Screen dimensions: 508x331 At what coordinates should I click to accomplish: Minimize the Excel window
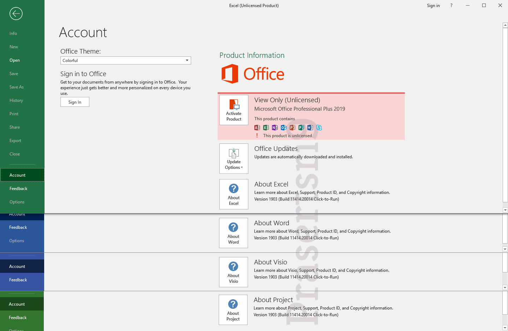coord(468,5)
